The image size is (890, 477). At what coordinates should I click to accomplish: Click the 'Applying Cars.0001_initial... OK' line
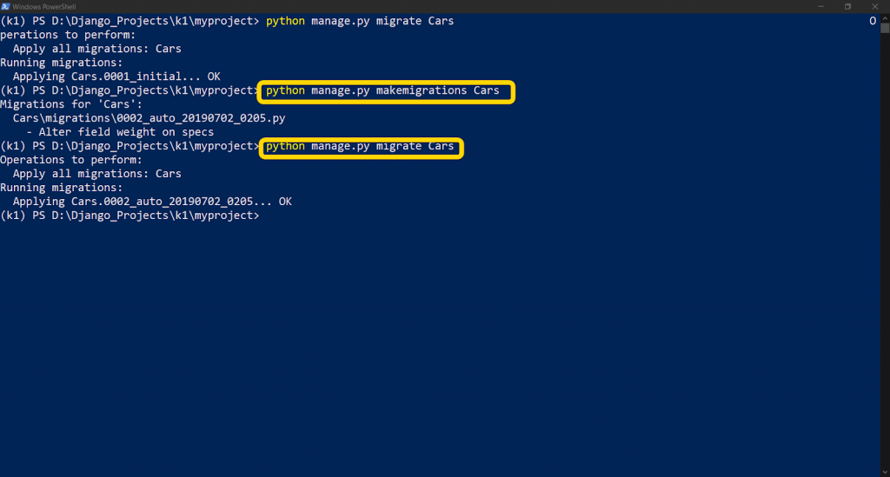tap(116, 76)
